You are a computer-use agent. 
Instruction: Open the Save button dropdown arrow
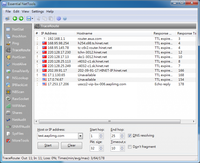pos(32,19)
